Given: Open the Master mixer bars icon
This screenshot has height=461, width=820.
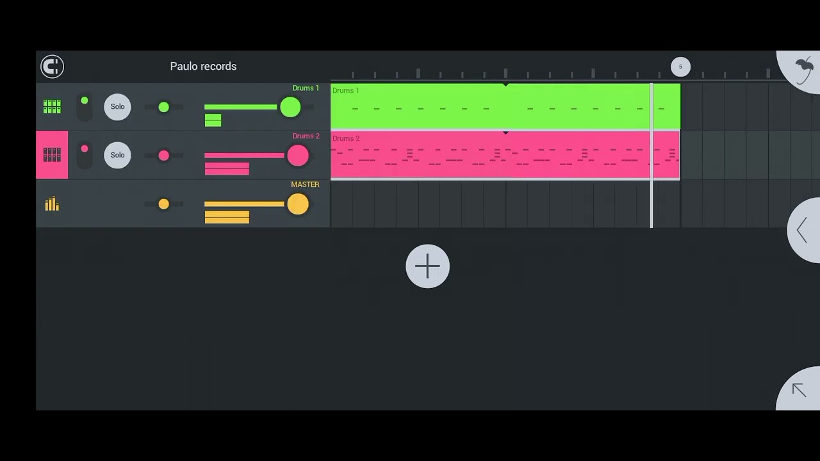Looking at the screenshot, I should click(x=52, y=204).
